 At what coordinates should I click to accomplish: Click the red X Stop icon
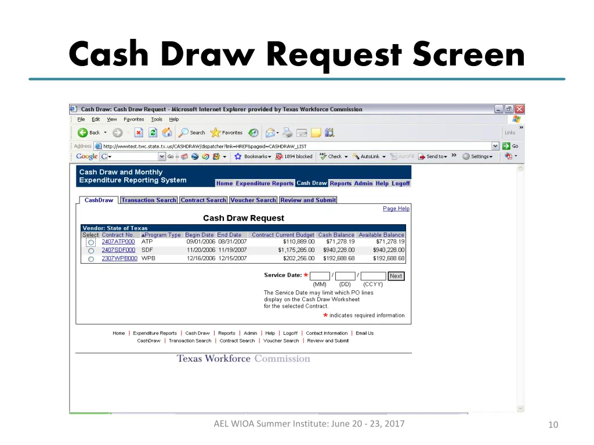139,133
